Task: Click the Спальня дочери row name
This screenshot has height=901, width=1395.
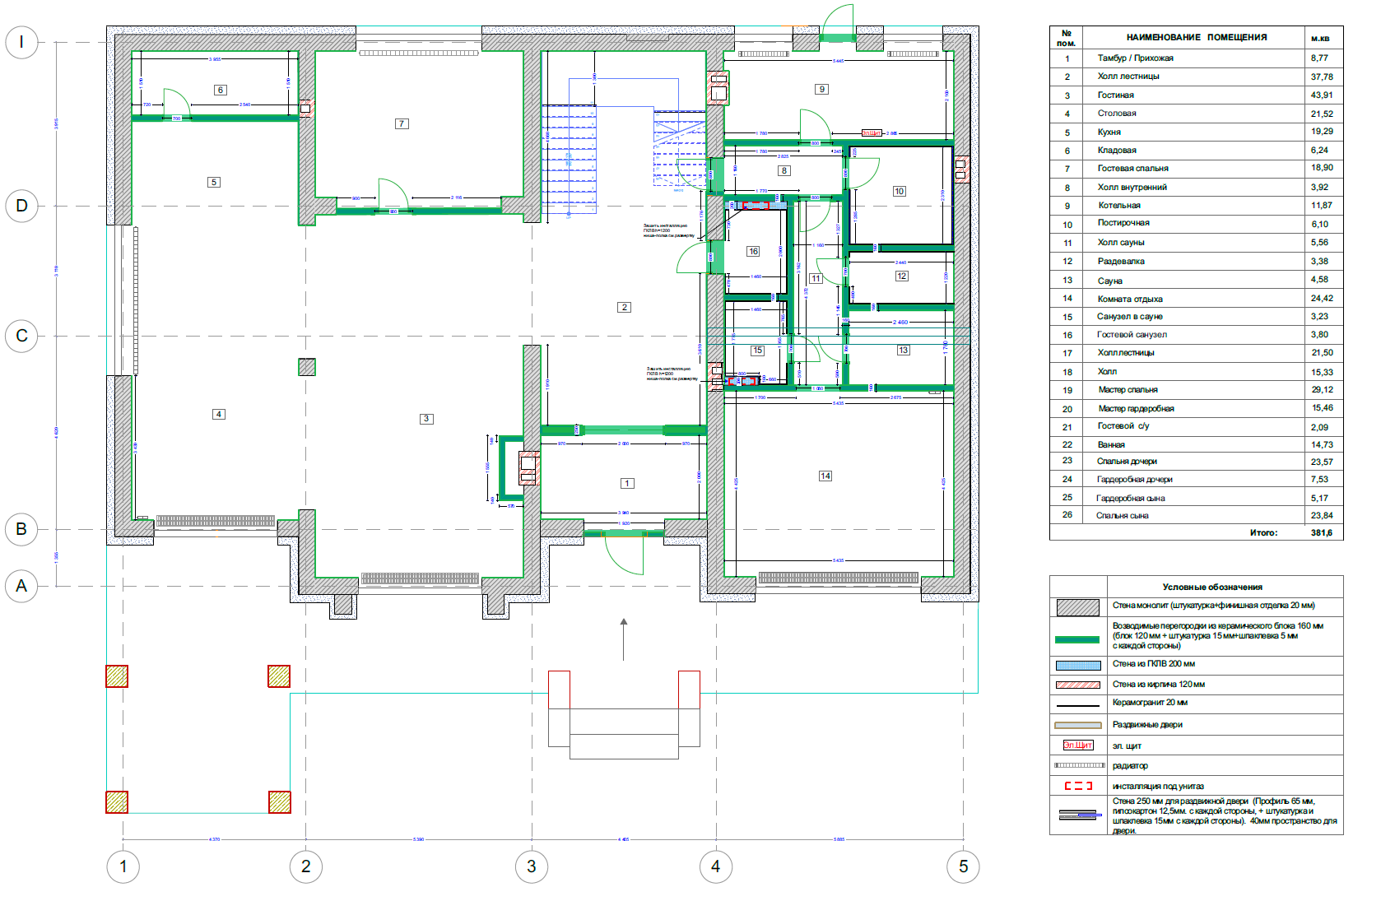Action: pos(1127,461)
